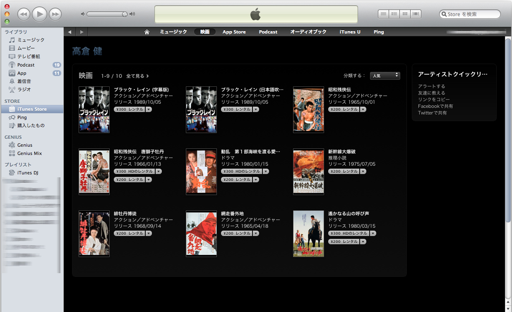Open the Podcast store tab

coord(268,32)
